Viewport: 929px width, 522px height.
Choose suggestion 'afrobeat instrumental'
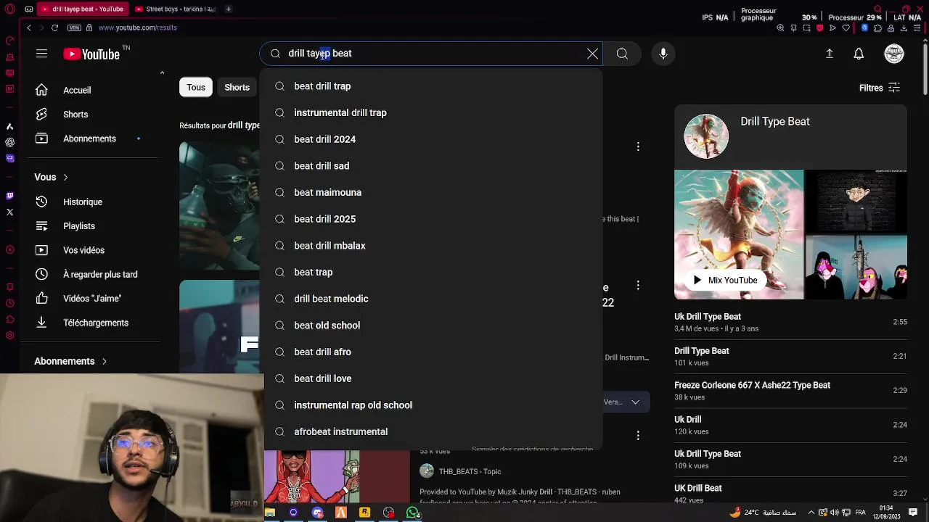point(433,431)
